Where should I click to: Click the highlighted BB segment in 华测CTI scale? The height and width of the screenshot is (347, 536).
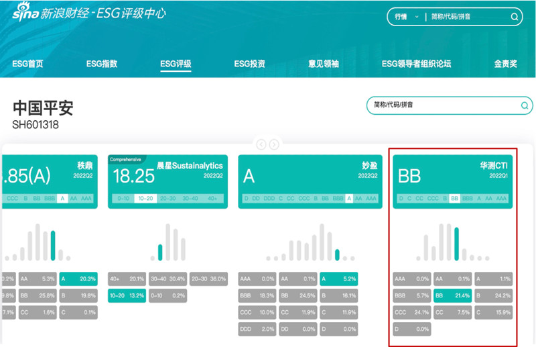[454, 199]
